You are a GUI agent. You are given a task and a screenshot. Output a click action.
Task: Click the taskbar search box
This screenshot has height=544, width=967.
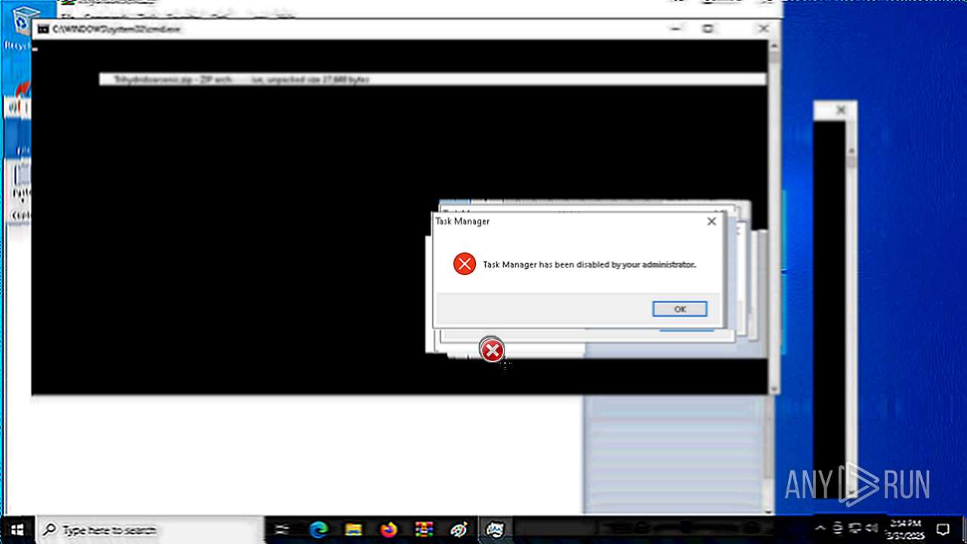150,530
